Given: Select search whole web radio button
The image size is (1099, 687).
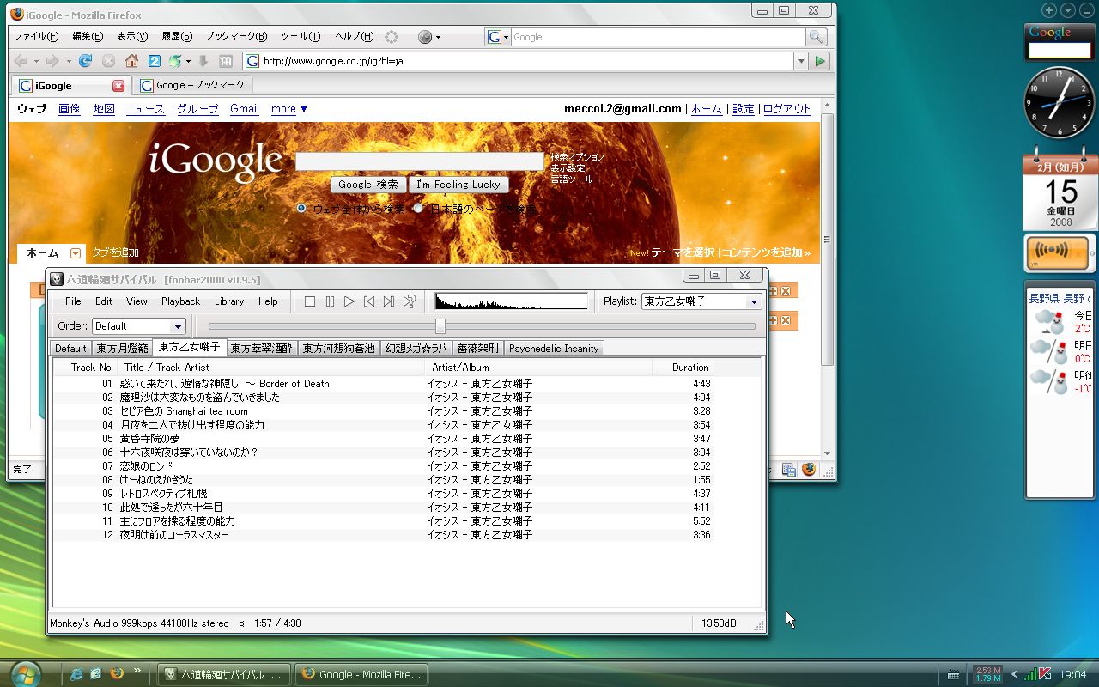Looking at the screenshot, I should tap(301, 208).
